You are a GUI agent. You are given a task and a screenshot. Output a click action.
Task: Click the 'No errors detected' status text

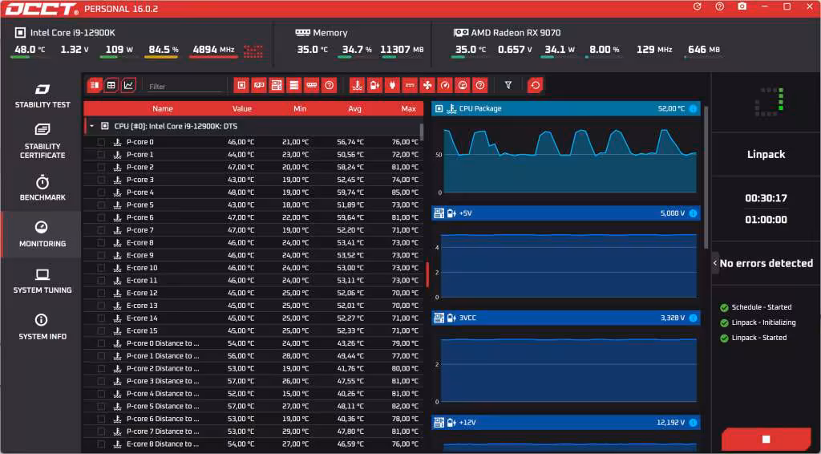[x=766, y=263]
